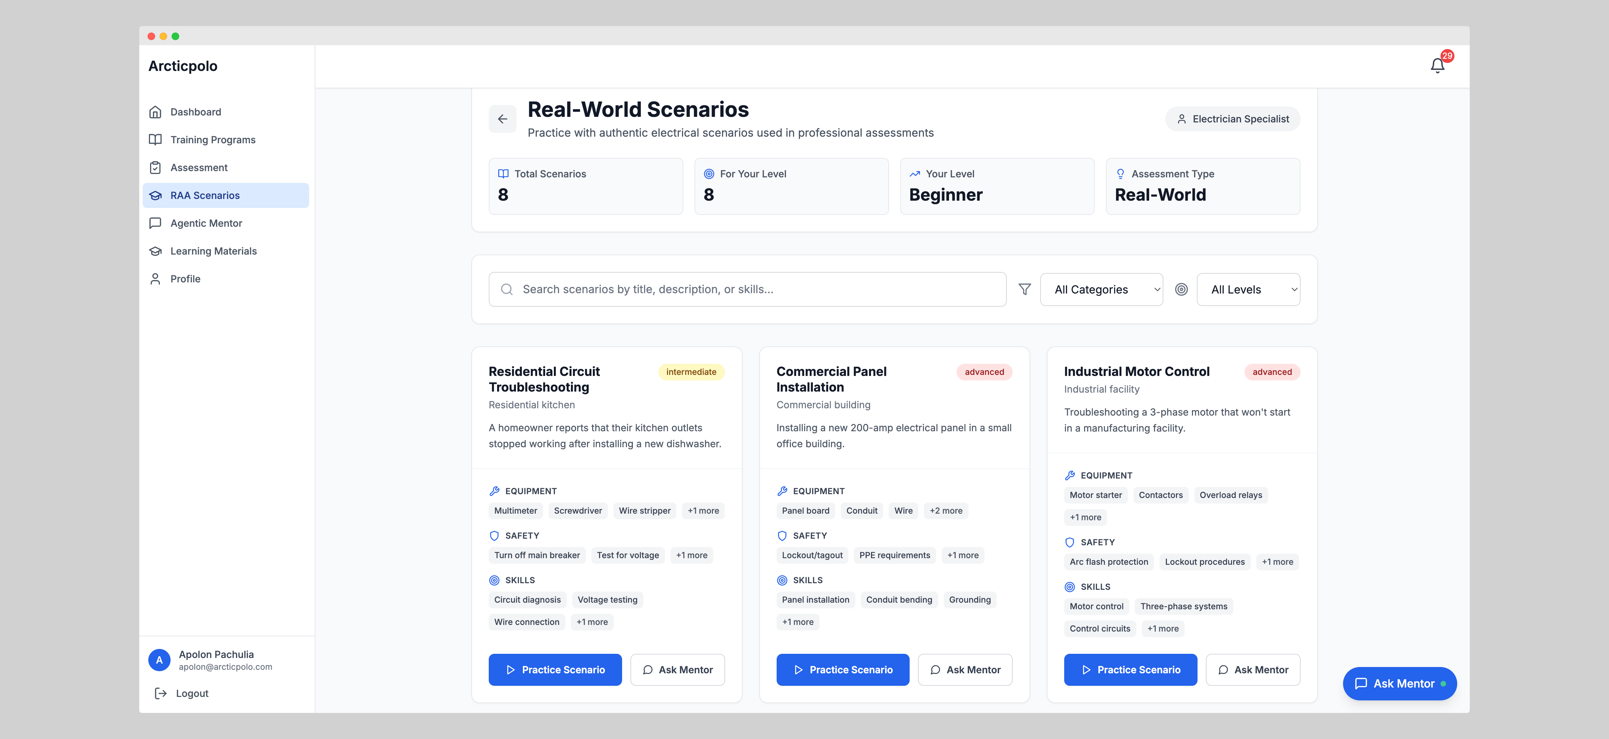Open the All Categories dropdown
This screenshot has width=1609, height=739.
pyautogui.click(x=1101, y=289)
